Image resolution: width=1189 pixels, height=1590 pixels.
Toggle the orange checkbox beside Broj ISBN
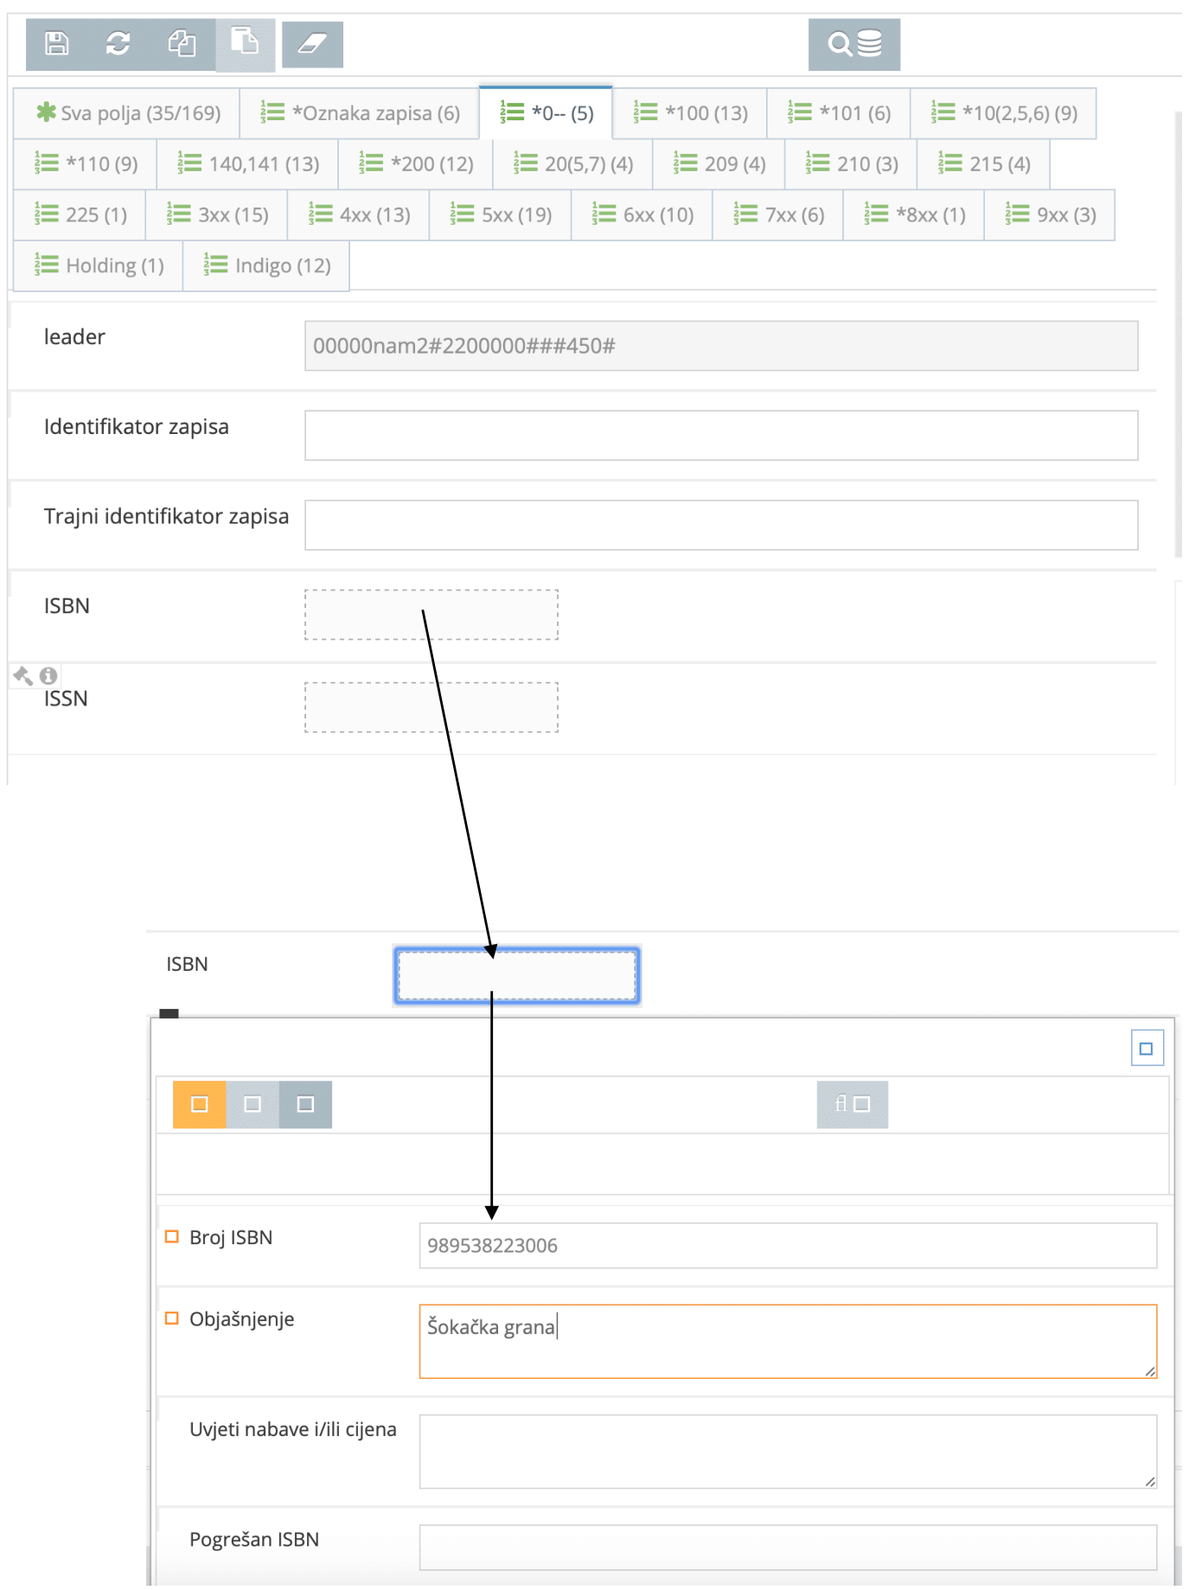pyautogui.click(x=172, y=1237)
